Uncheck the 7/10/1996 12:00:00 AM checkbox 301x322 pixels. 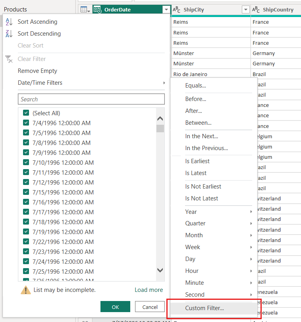coord(26,162)
